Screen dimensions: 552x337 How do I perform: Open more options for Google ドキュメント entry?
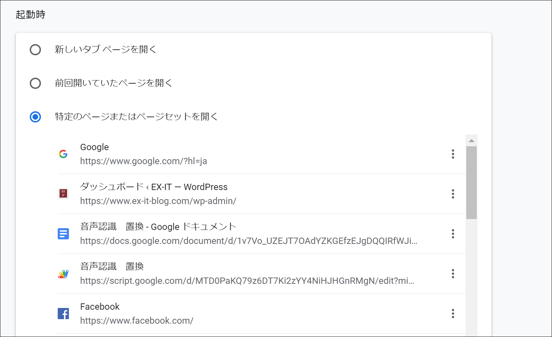point(453,234)
